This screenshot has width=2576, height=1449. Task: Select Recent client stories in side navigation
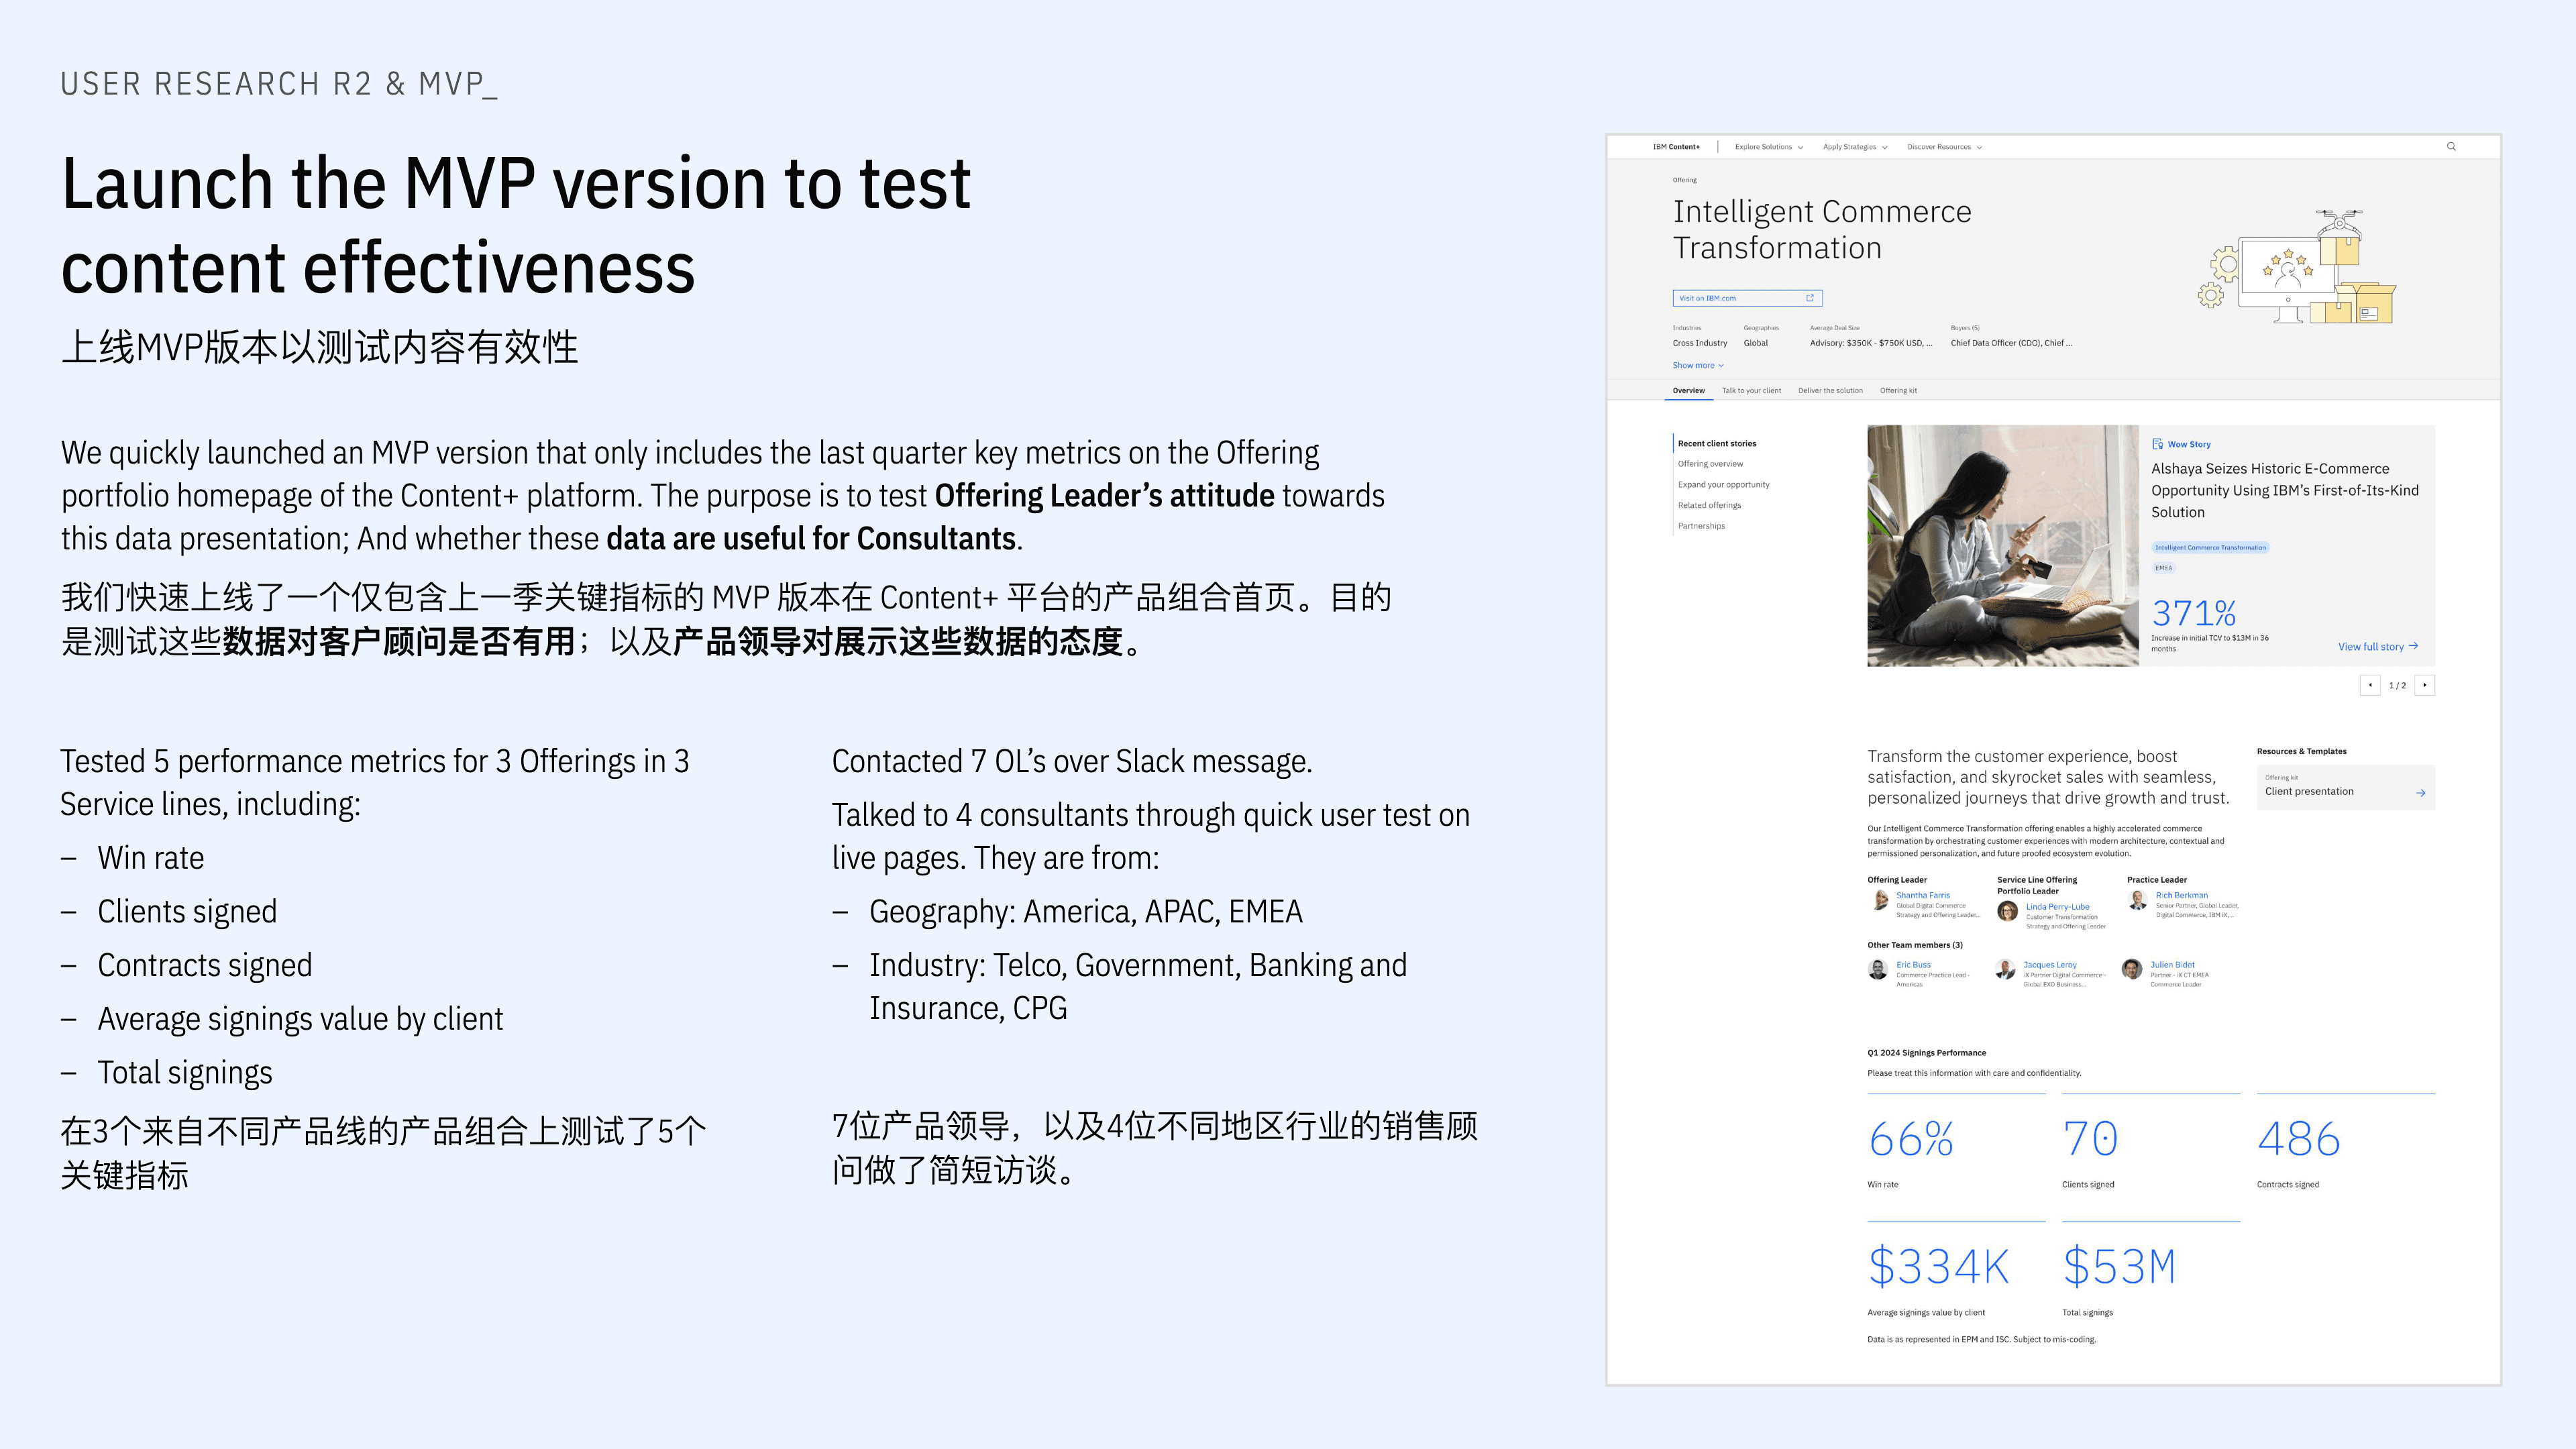tap(1716, 444)
